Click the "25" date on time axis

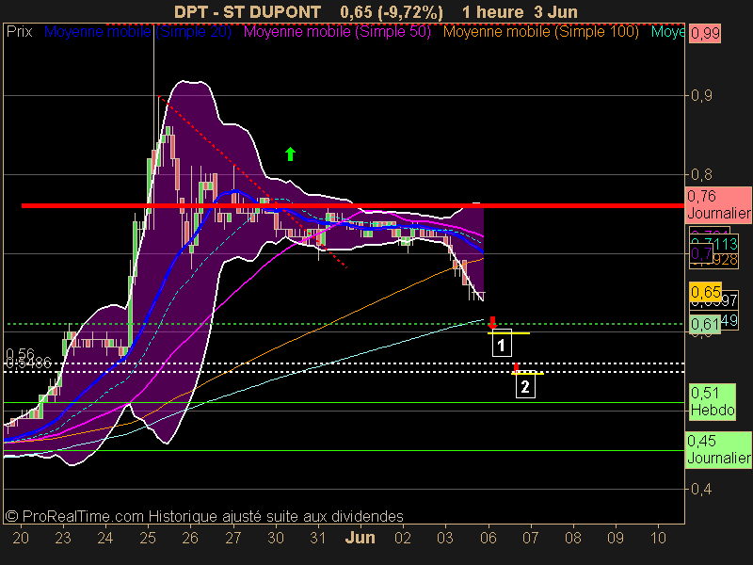[x=148, y=538]
